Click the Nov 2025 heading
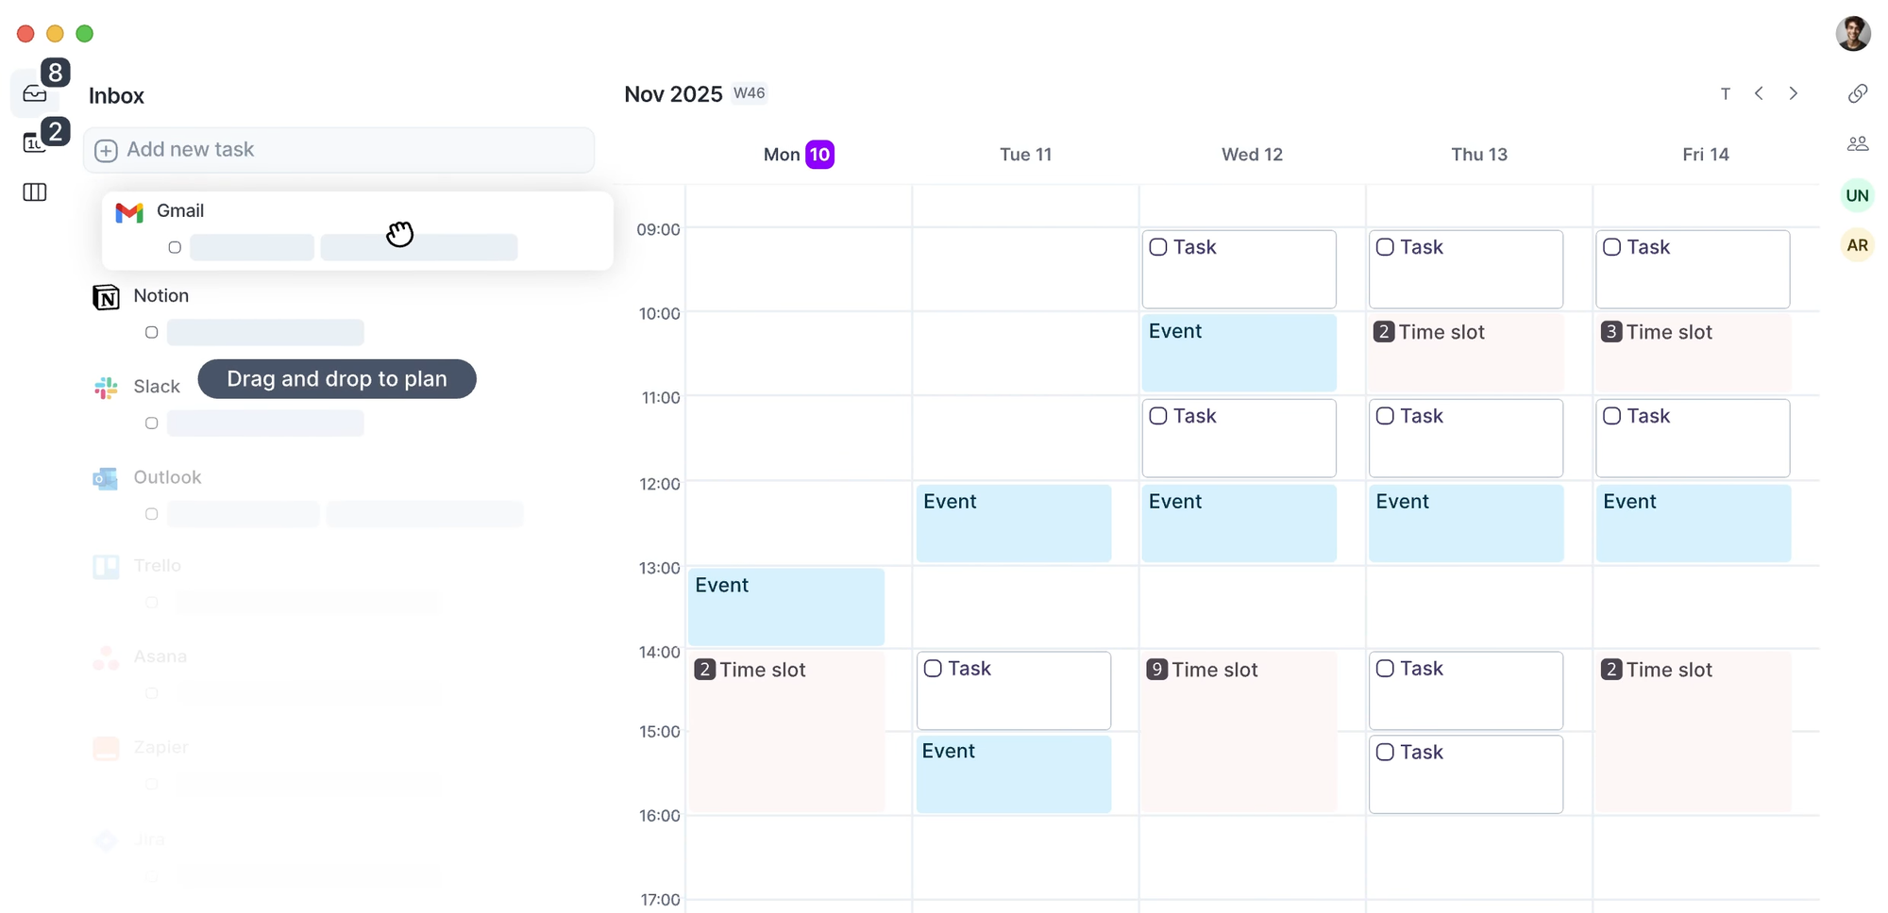This screenshot has width=1888, height=913. (672, 93)
